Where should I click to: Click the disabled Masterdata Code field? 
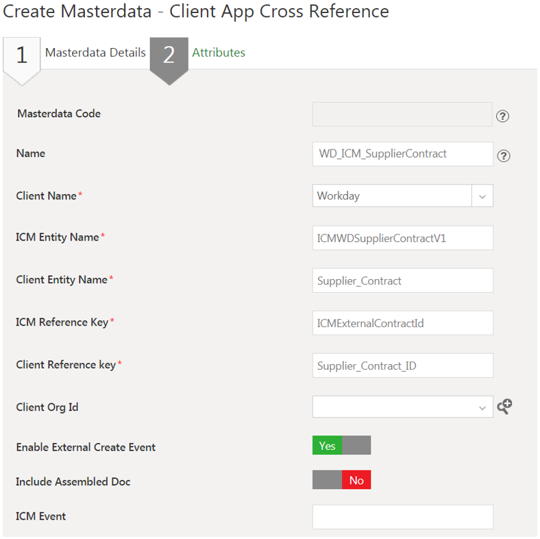pos(402,115)
